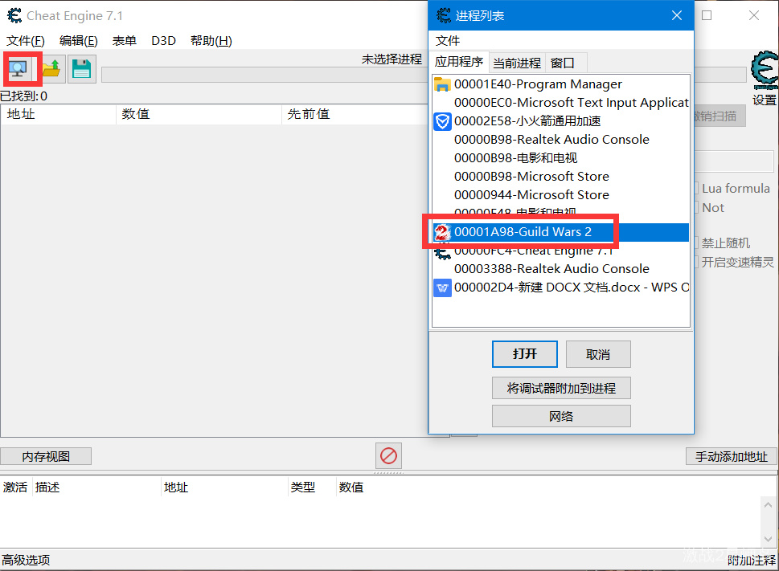Click the 先前值 column header
This screenshot has height=571, width=779.
pos(355,114)
